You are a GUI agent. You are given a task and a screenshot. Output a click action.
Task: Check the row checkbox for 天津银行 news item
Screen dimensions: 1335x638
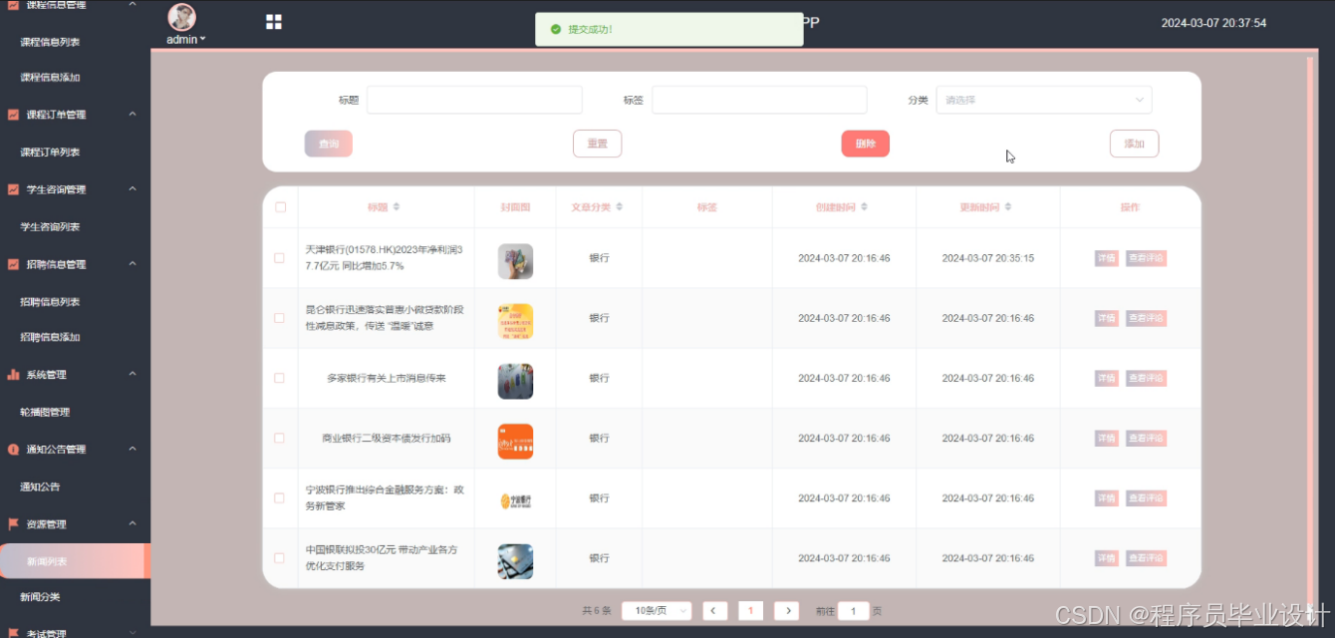[280, 257]
